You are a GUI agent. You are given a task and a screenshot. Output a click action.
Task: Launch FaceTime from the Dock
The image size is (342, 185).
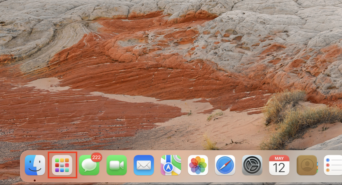(117, 165)
